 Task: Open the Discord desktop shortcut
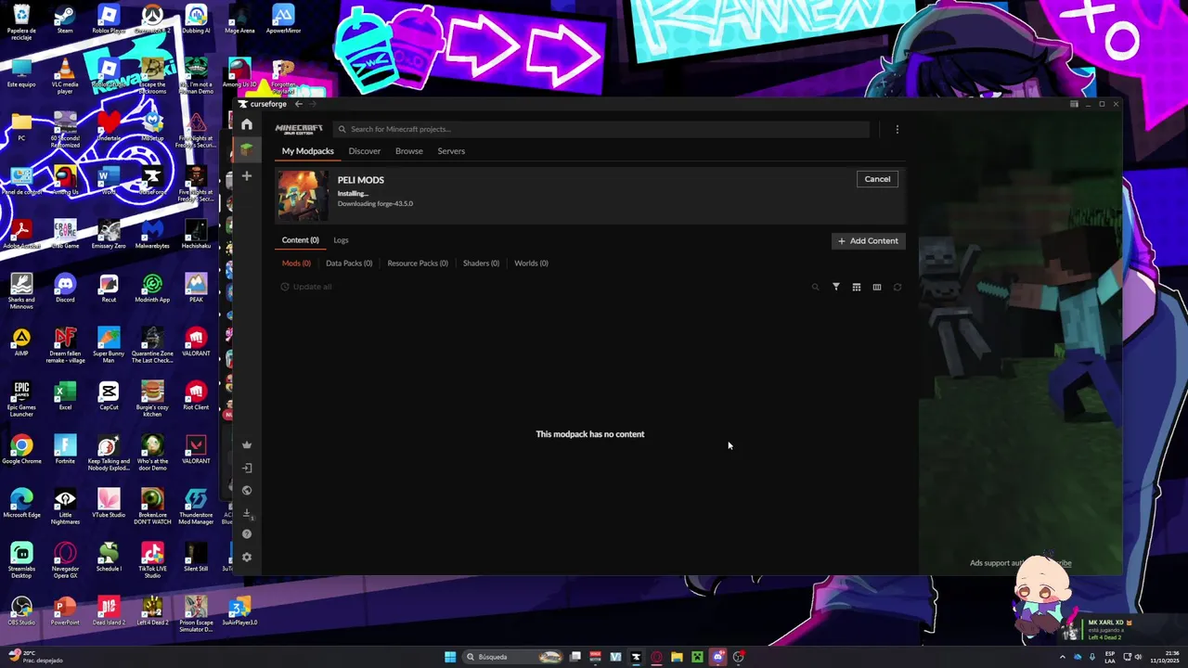point(65,288)
